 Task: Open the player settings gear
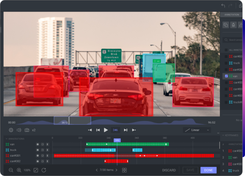point(11,130)
